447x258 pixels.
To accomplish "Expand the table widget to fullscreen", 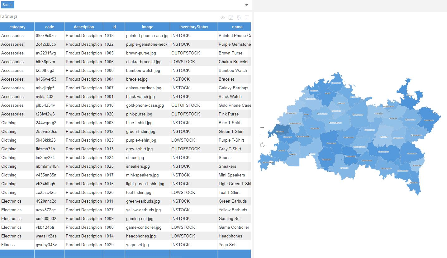I will click(x=231, y=18).
